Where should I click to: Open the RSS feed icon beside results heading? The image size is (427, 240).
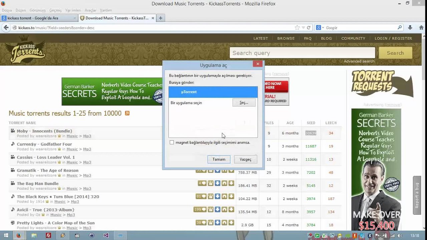[127, 113]
